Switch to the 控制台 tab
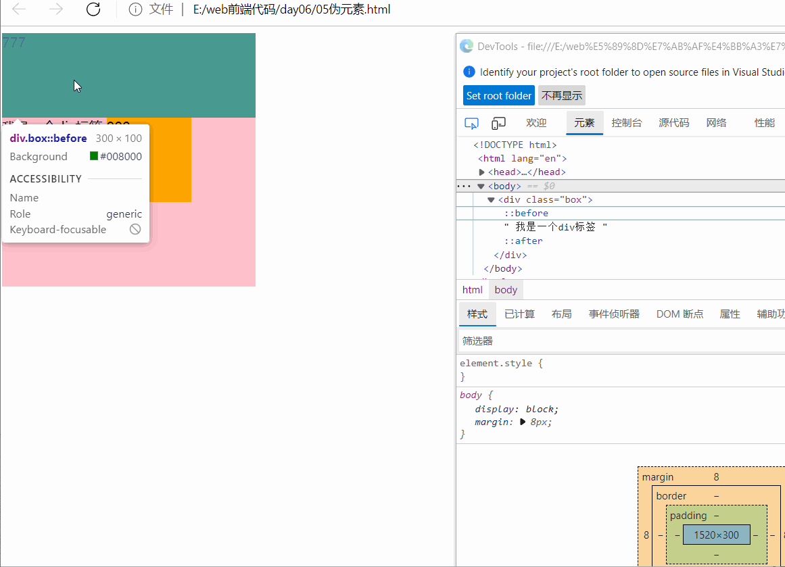The width and height of the screenshot is (785, 567). [626, 122]
